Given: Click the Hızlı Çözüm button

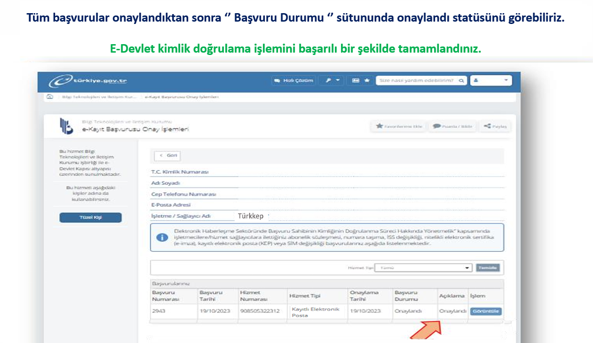Looking at the screenshot, I should [x=294, y=81].
